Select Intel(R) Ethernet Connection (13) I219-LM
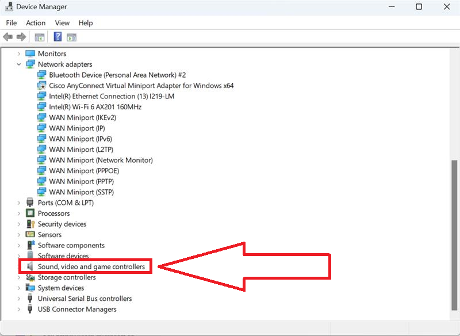 point(112,96)
